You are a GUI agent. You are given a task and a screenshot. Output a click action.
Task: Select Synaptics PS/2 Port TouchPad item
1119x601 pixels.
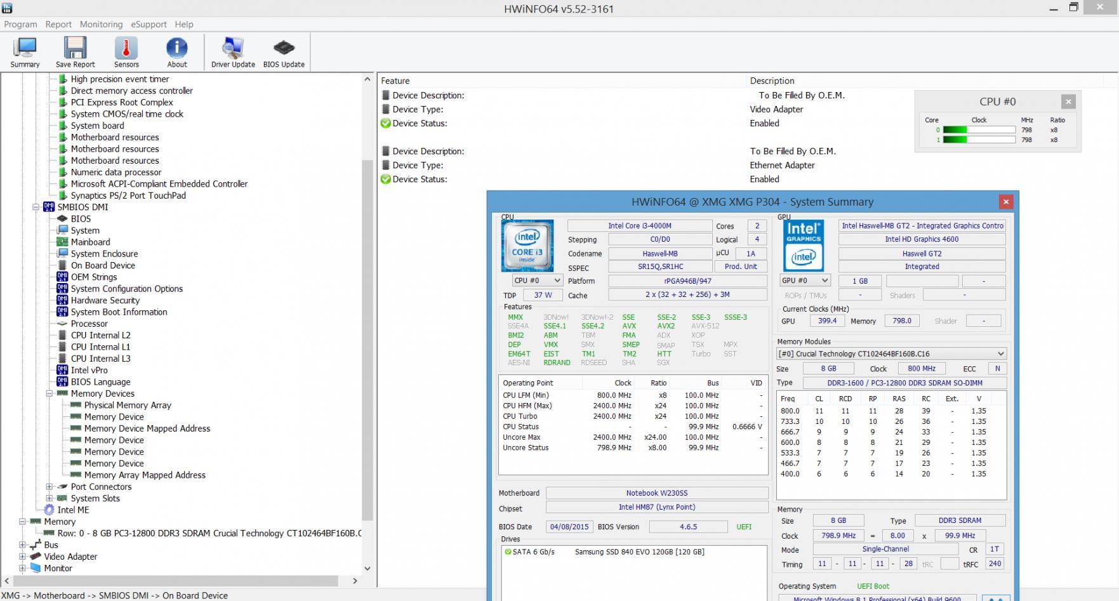128,195
